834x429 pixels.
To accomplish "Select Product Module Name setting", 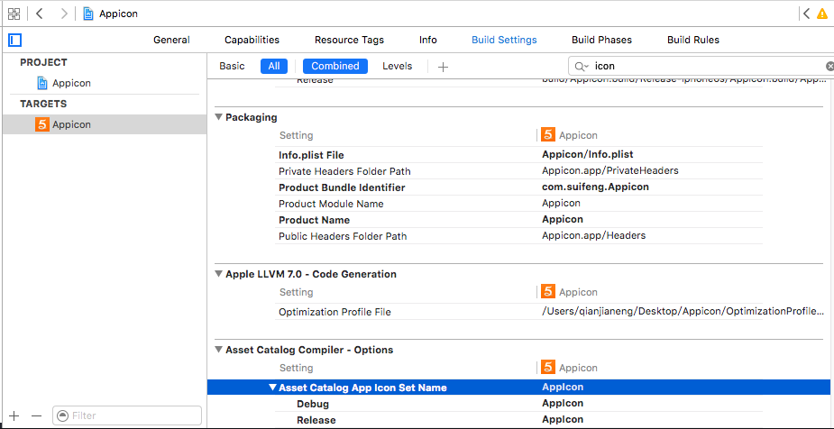I will [x=331, y=204].
